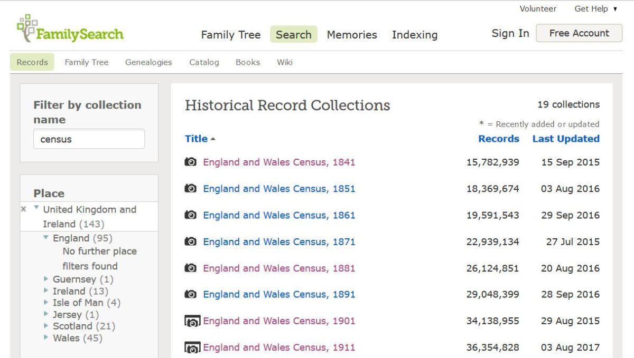Expand the Scotland place filter
Viewport: 634px width, 358px height.
pyautogui.click(x=45, y=326)
